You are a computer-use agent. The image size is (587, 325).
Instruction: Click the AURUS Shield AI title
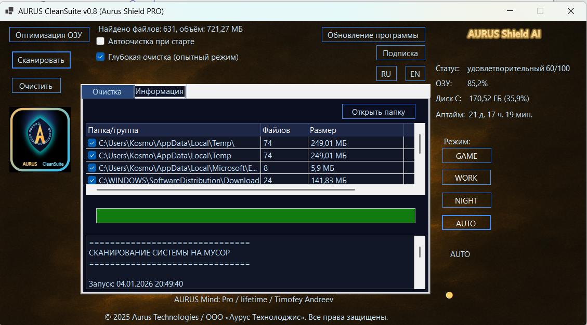[504, 34]
